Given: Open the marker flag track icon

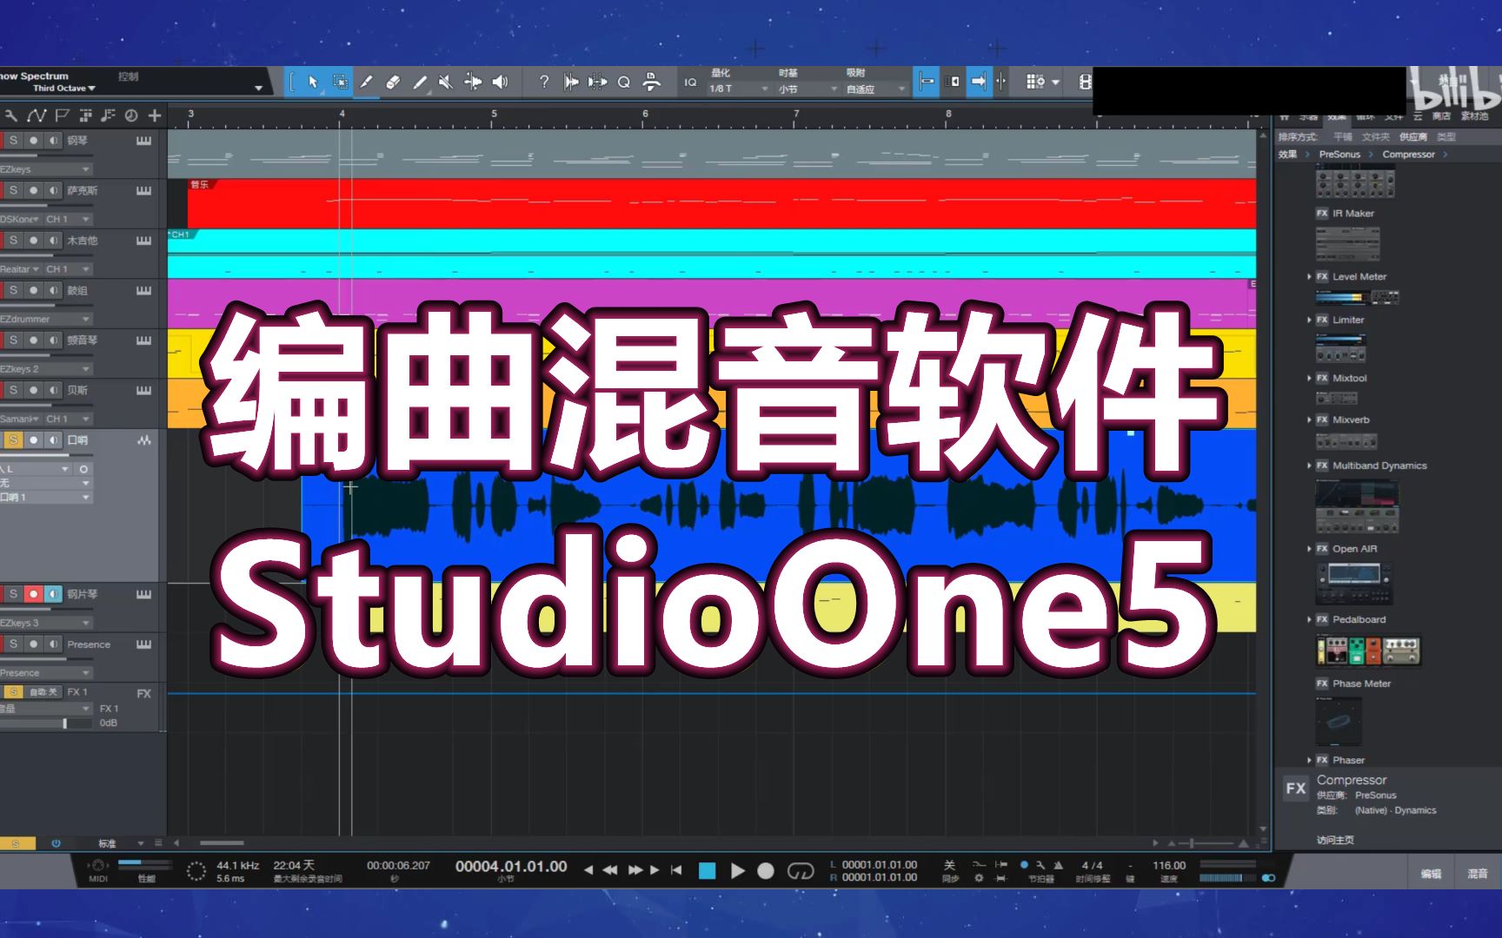Looking at the screenshot, I should point(62,115).
